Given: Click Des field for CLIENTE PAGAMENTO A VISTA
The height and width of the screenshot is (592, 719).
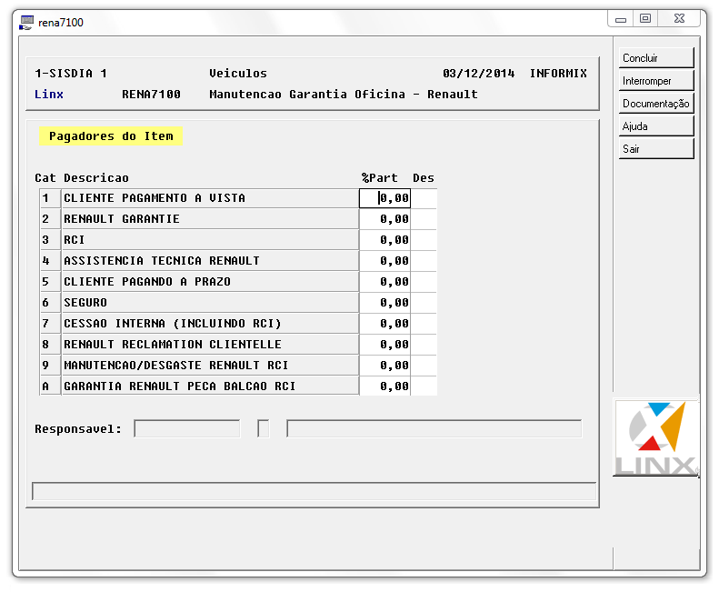Looking at the screenshot, I should (x=424, y=198).
